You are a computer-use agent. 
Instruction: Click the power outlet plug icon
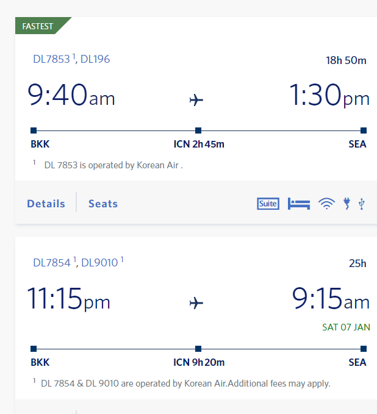click(346, 204)
